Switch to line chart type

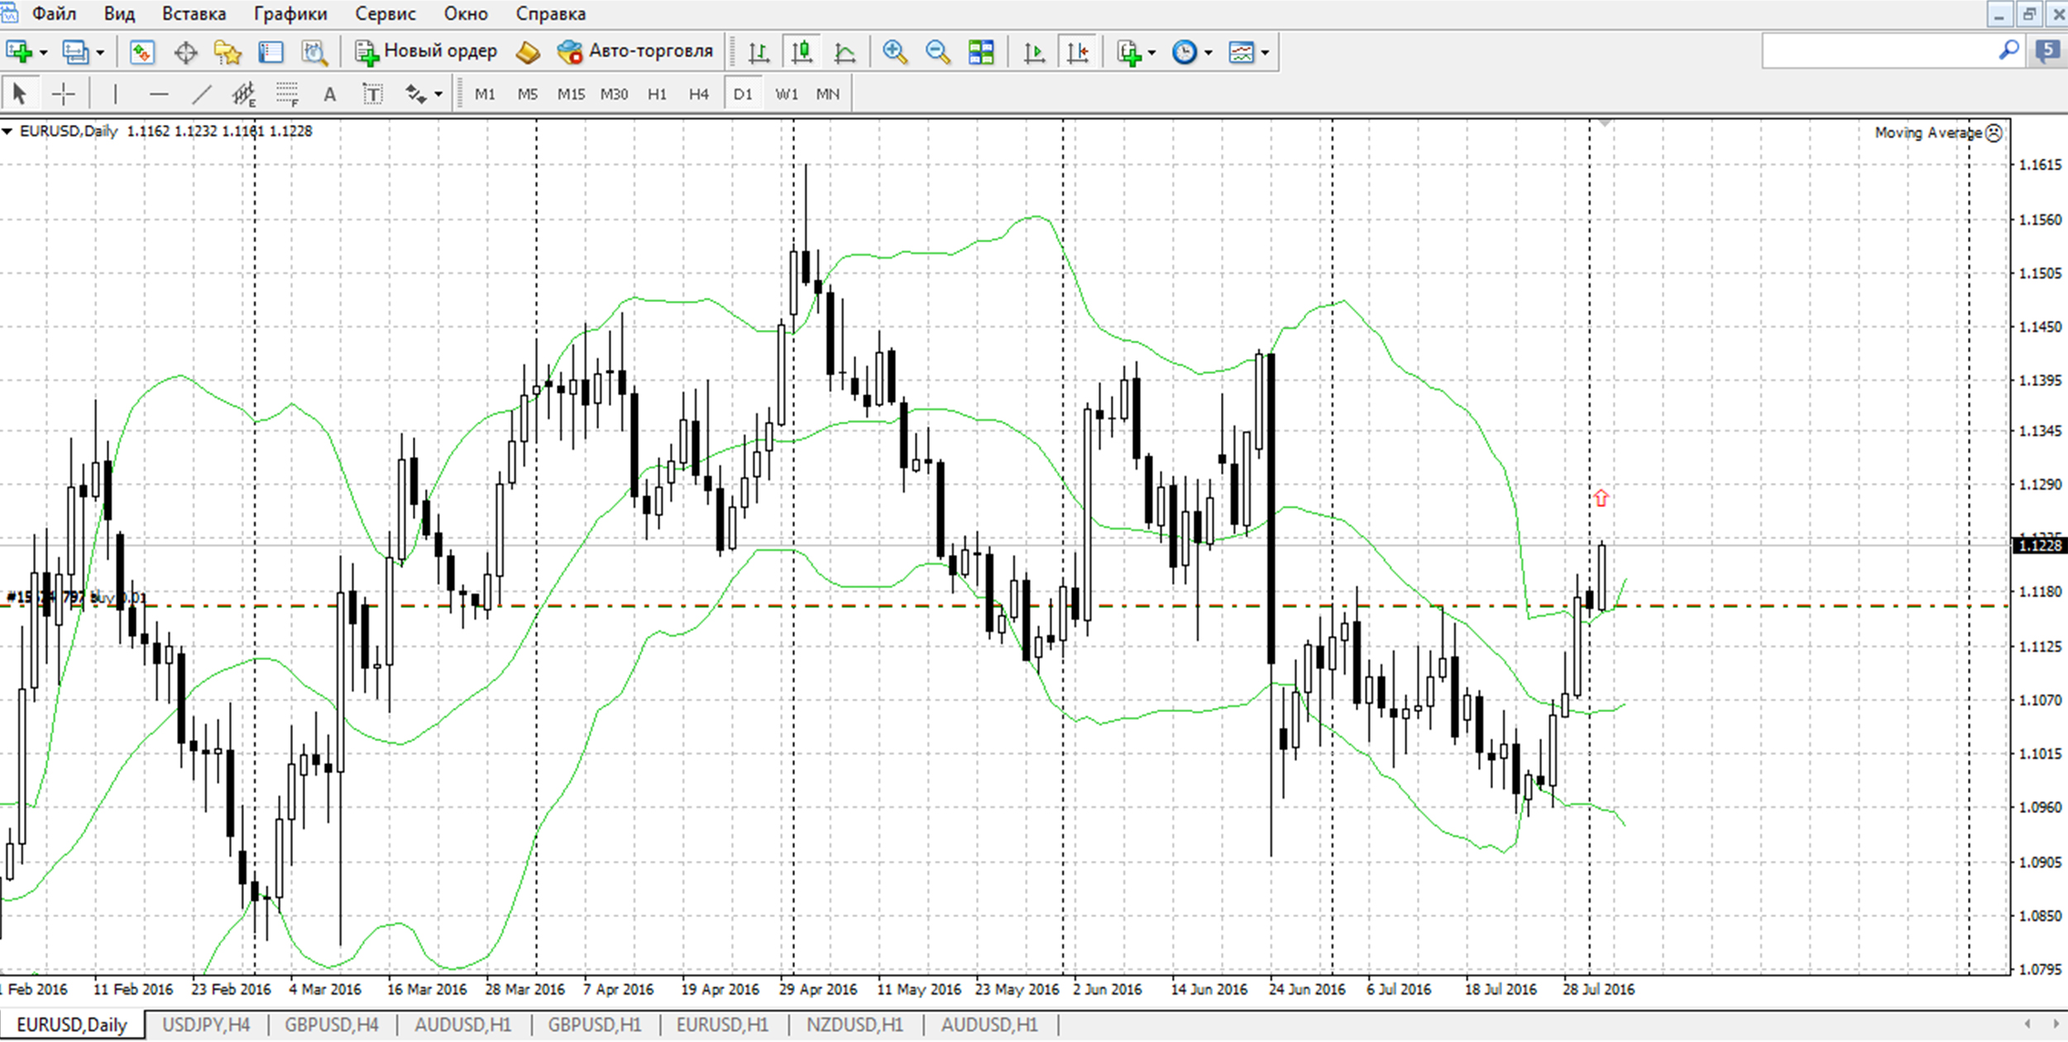(845, 52)
